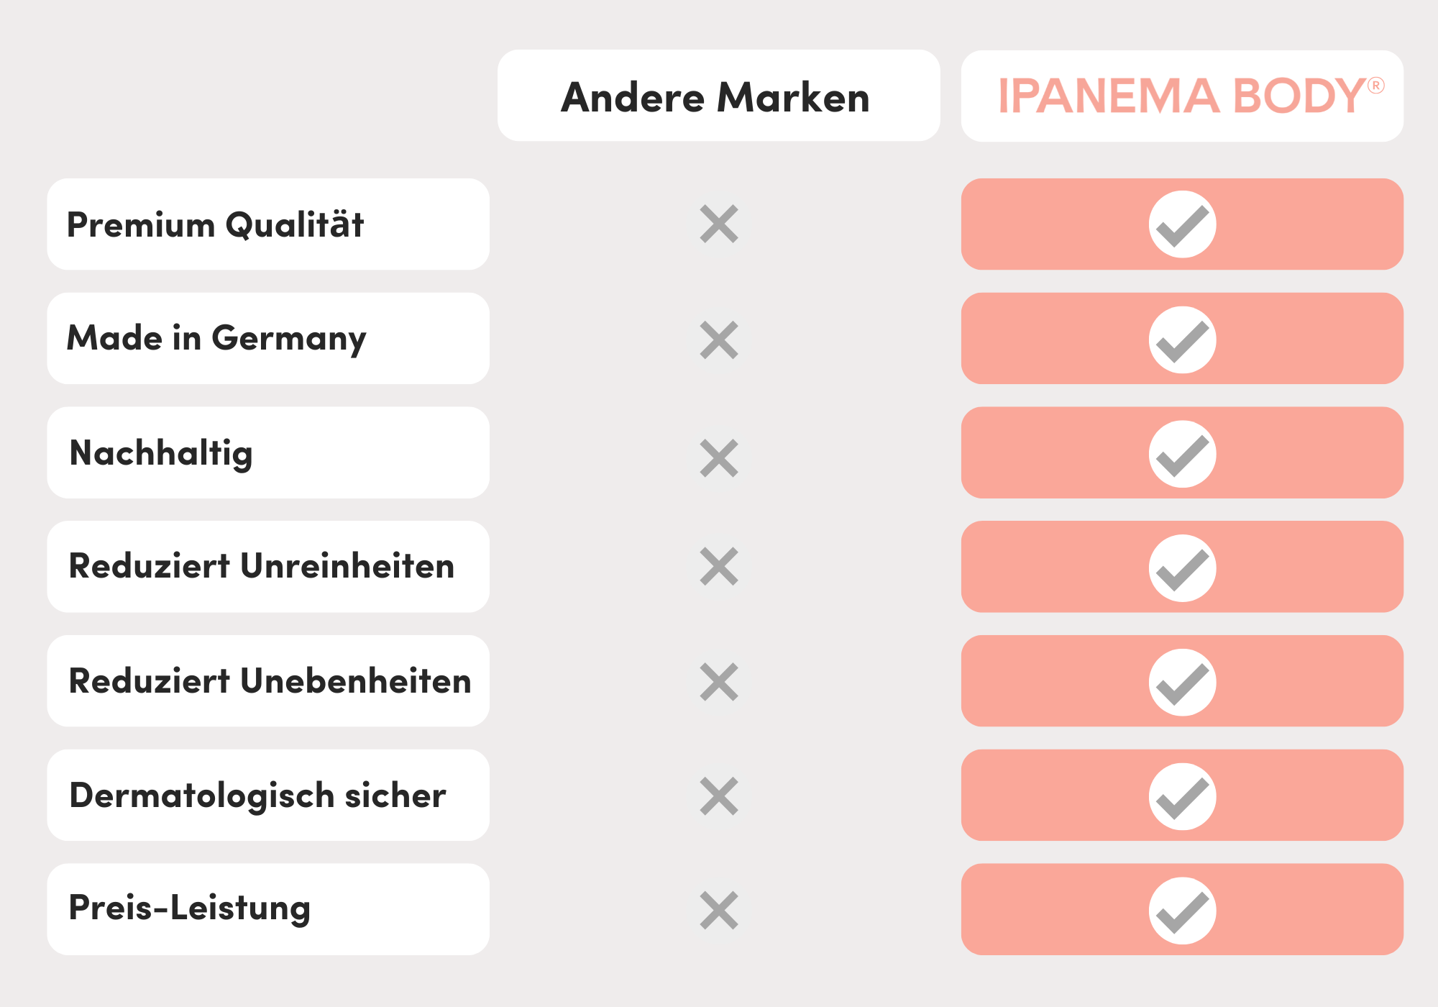Image resolution: width=1438 pixels, height=1007 pixels.
Task: Click the X icon for Reduziert Unreinheiten
Action: pyautogui.click(x=719, y=567)
